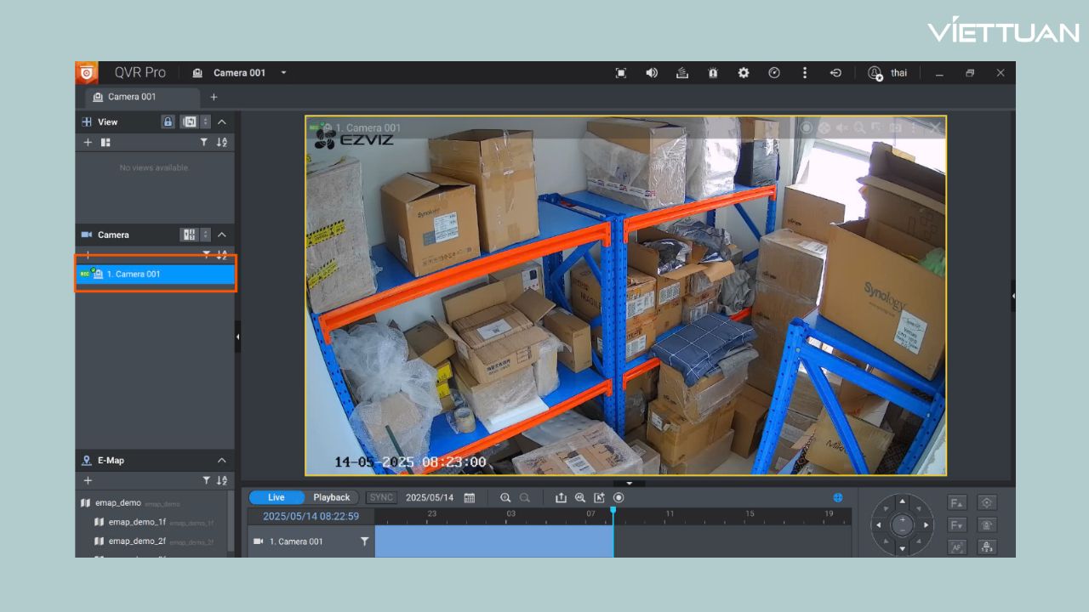Click the timeline playhead marker
The width and height of the screenshot is (1089, 612).
(x=613, y=510)
